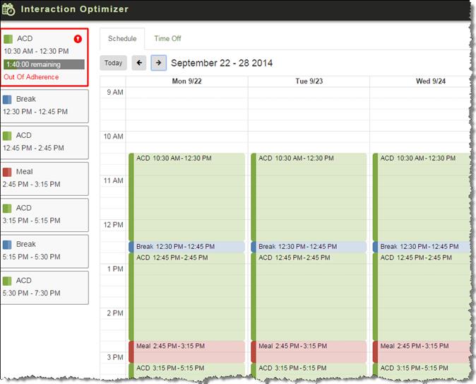Select ACD 3:15 PM - 5:15 PM sidebar card
The image size is (476, 384).
tap(44, 214)
